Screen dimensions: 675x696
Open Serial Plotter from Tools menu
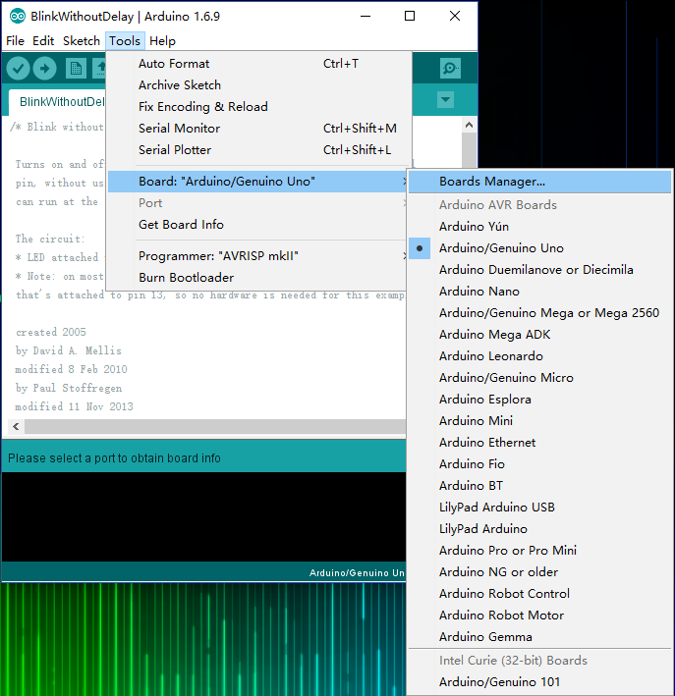click(x=256, y=150)
